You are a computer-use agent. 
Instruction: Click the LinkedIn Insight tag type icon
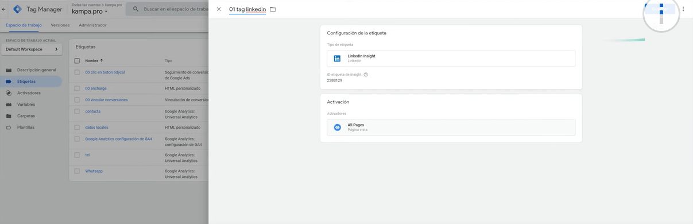point(337,58)
